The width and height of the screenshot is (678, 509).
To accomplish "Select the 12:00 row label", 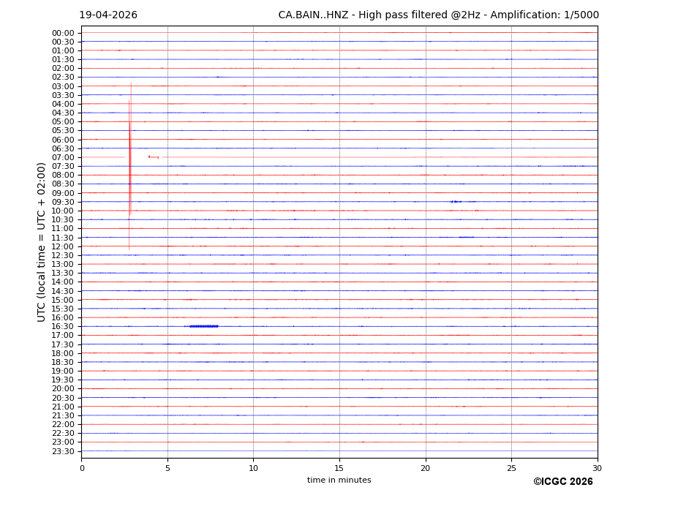I will 63,246.
